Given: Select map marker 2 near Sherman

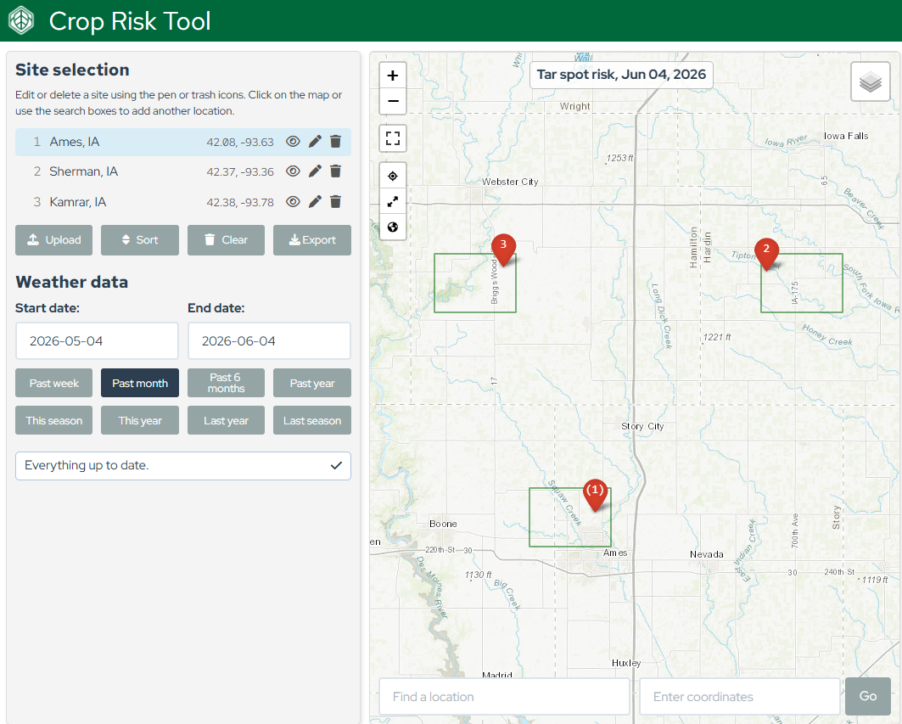Looking at the screenshot, I should (766, 254).
